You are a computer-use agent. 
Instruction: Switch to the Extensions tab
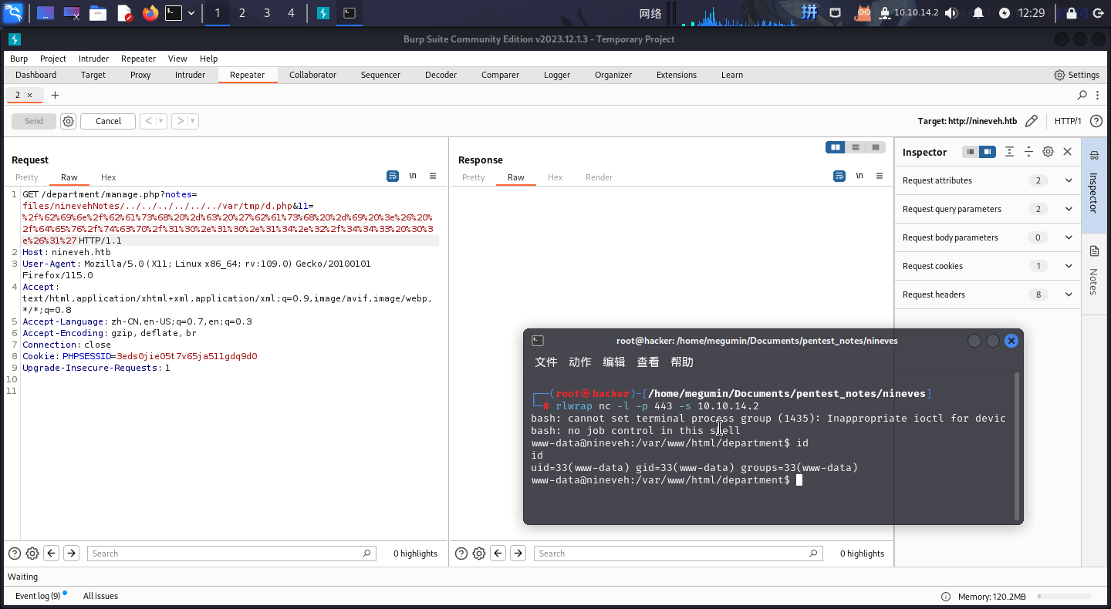(x=676, y=75)
